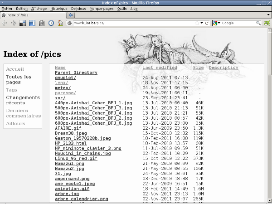Open Namazu1.png file
This screenshot has height=204, width=272.
coord(69,163)
